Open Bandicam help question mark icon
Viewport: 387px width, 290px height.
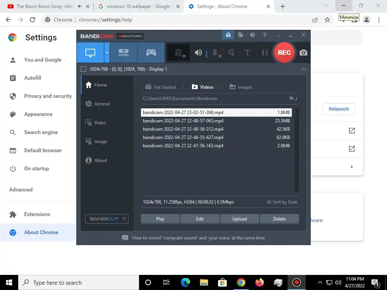click(265, 35)
